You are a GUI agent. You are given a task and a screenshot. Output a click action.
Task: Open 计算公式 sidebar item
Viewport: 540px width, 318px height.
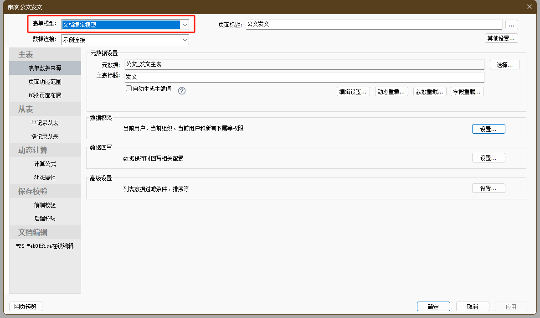pos(45,164)
